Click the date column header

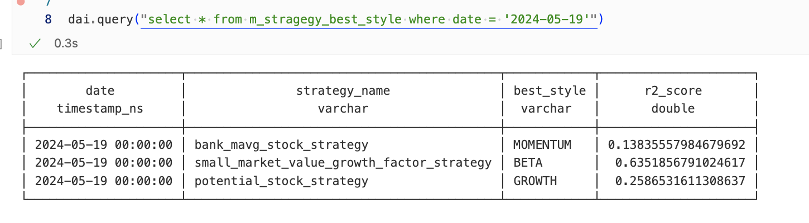(100, 90)
